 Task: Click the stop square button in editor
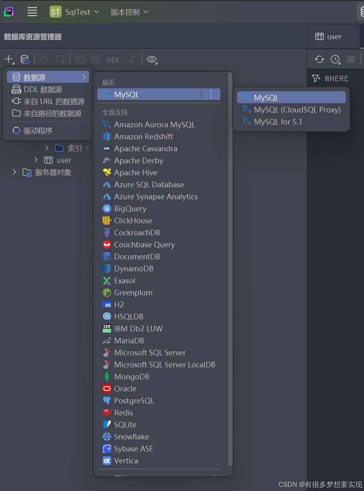tap(351, 59)
